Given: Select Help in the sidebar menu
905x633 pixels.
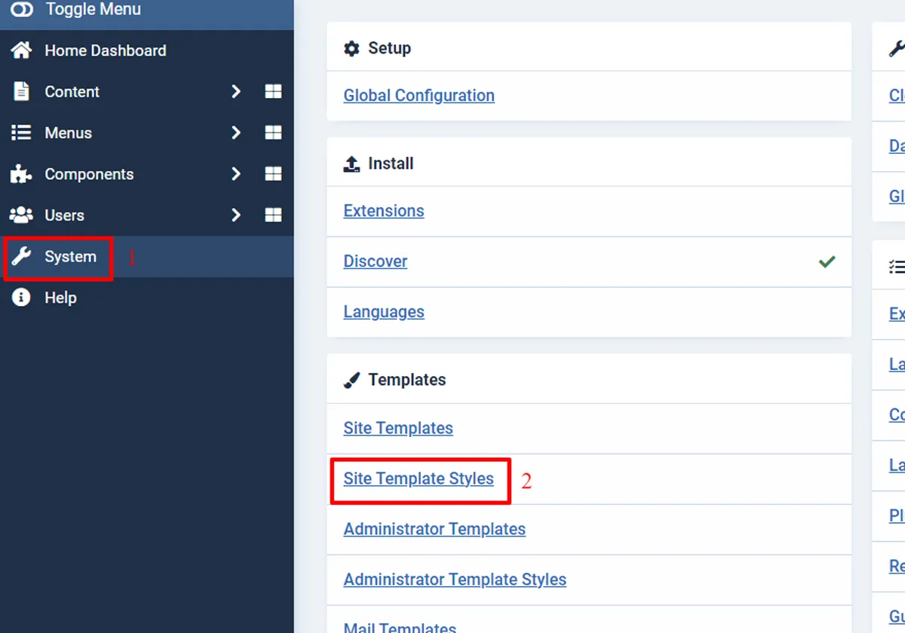Looking at the screenshot, I should (60, 298).
